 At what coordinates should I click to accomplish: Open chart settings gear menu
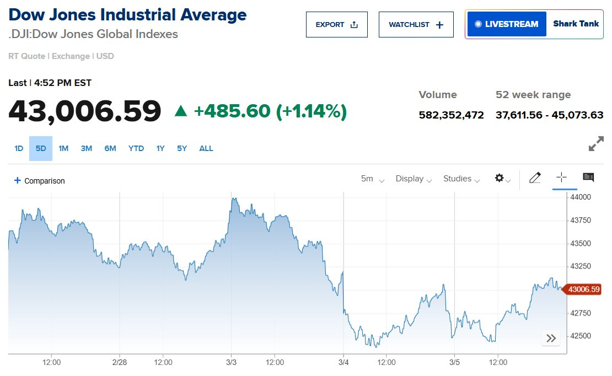pyautogui.click(x=502, y=179)
